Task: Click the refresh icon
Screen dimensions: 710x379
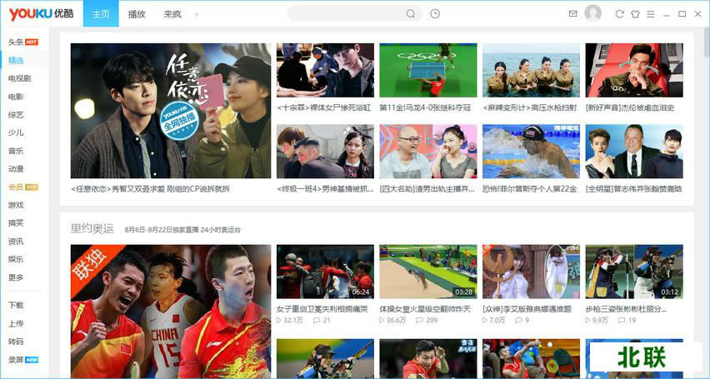Action: coord(619,14)
